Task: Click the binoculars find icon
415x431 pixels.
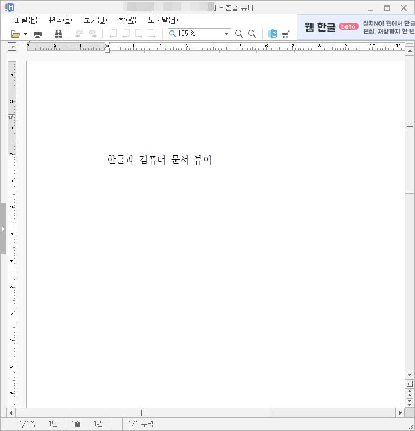Action: [58, 34]
